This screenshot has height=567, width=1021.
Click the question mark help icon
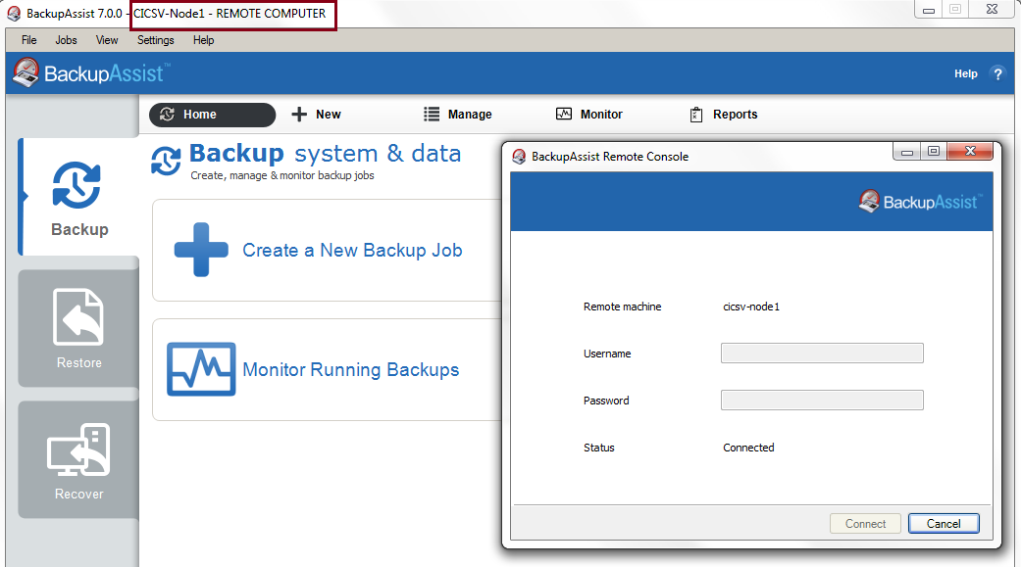[x=997, y=73]
